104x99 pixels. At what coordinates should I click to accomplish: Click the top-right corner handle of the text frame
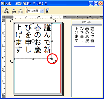(52, 23)
